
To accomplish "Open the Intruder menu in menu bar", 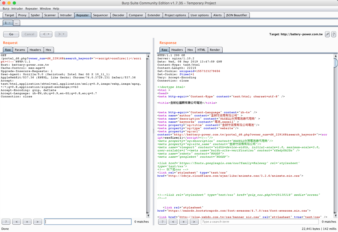I will [x=17, y=8].
